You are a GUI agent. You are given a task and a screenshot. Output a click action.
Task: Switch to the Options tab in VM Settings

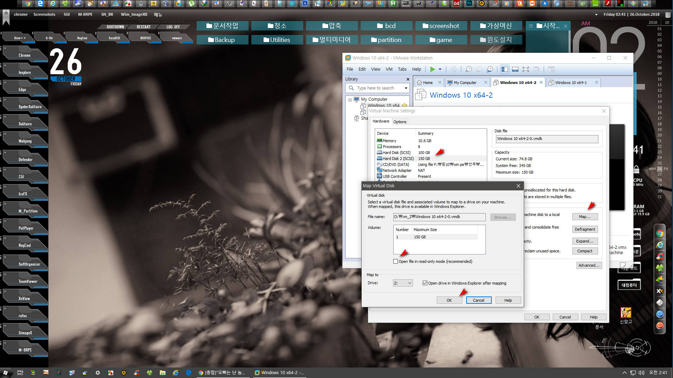400,122
